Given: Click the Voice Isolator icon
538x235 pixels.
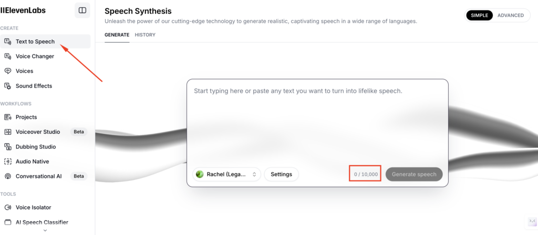Looking at the screenshot, I should [8, 207].
